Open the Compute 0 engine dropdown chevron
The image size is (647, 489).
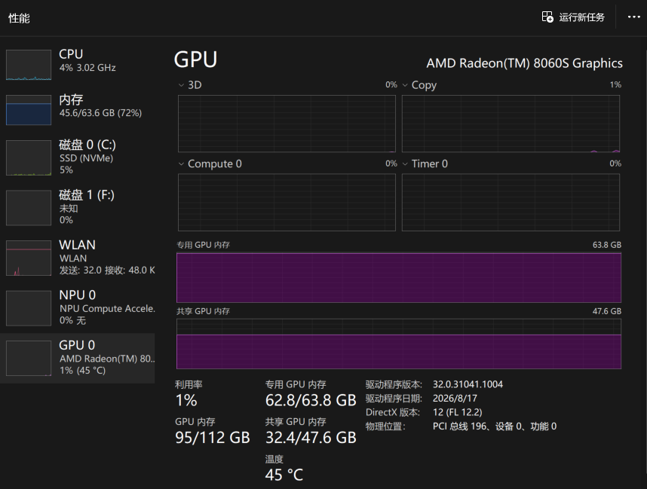(181, 164)
